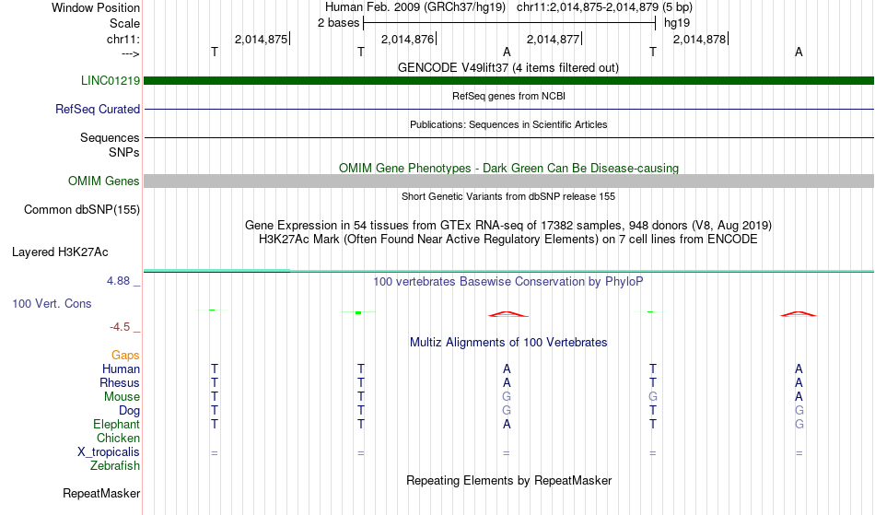Viewport: 875px width, 515px height.
Task: Click the 2 bases scale bar
Action: [509, 23]
